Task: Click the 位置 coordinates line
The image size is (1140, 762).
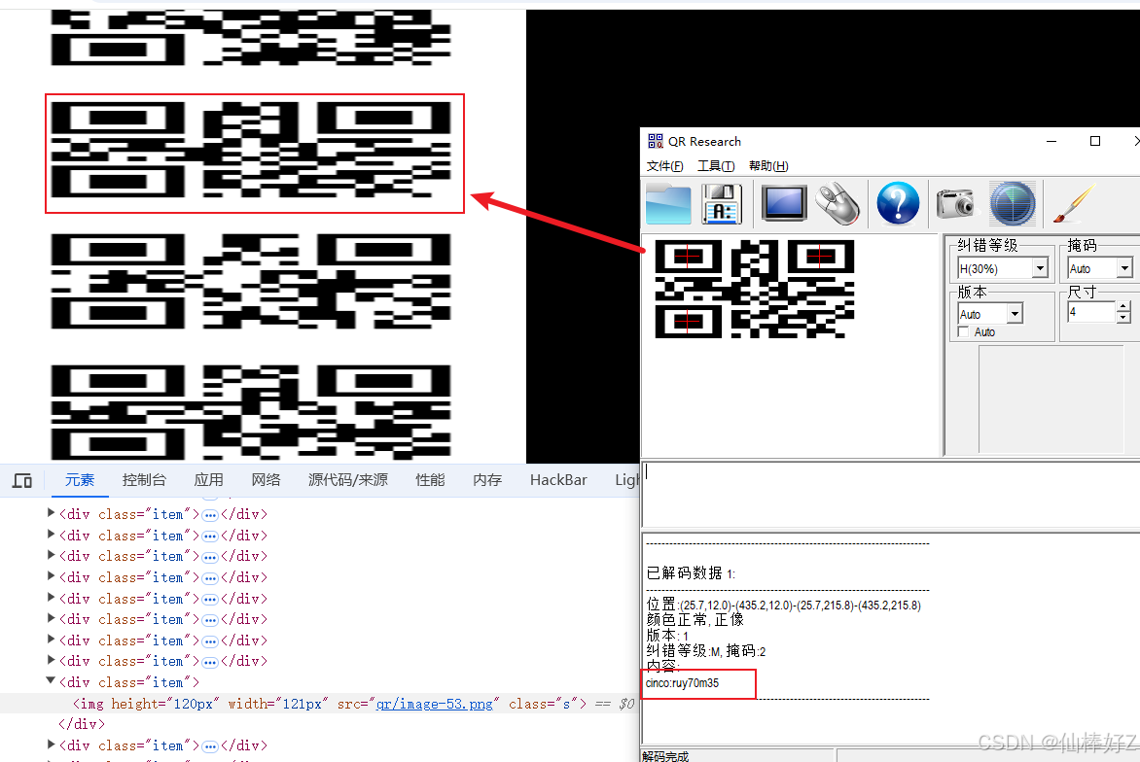Action: click(x=784, y=605)
